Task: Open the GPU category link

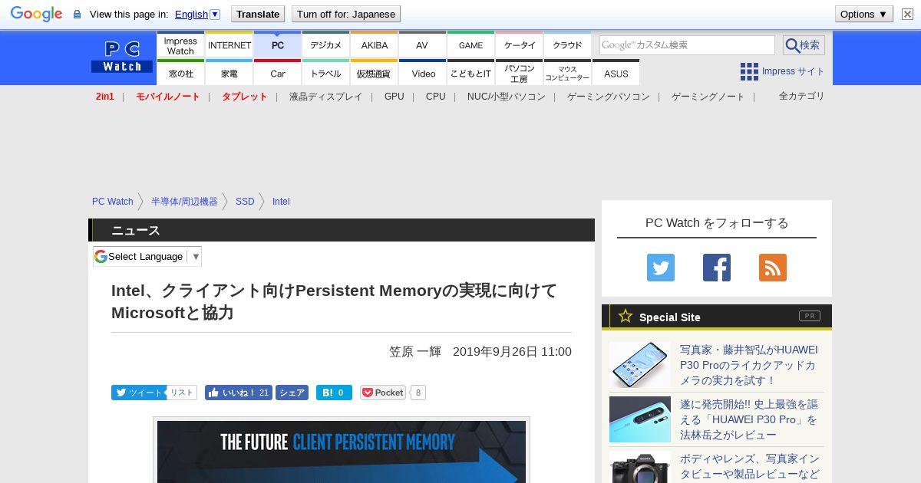Action: click(x=394, y=97)
